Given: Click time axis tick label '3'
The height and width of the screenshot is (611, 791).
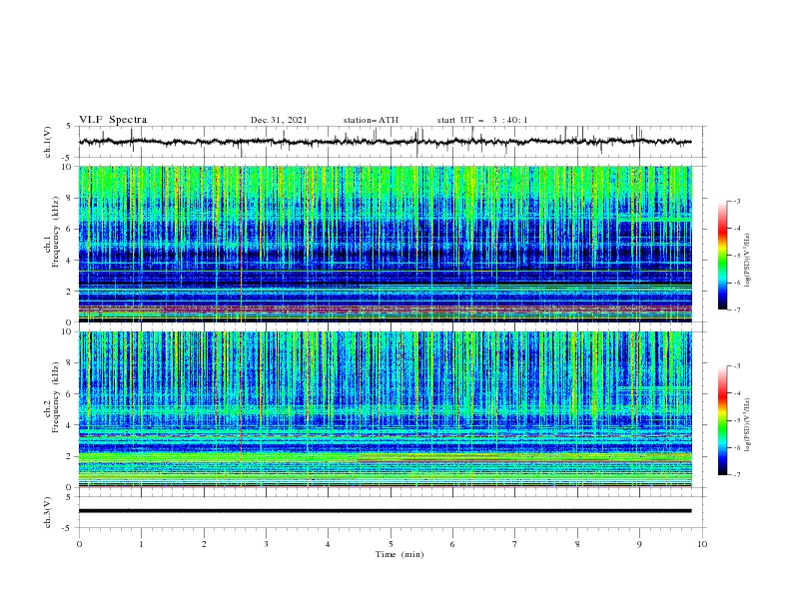Looking at the screenshot, I should 266,544.
